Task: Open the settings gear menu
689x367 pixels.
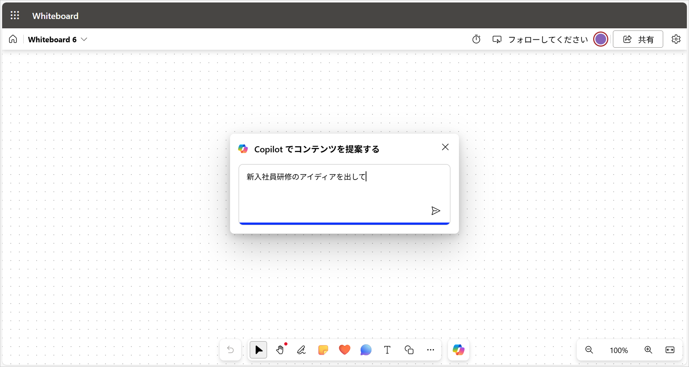Action: click(x=676, y=39)
